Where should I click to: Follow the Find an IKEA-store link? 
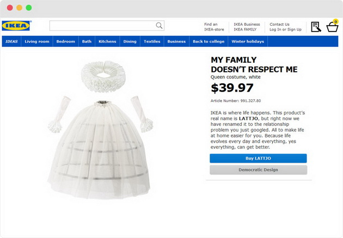[x=214, y=27]
